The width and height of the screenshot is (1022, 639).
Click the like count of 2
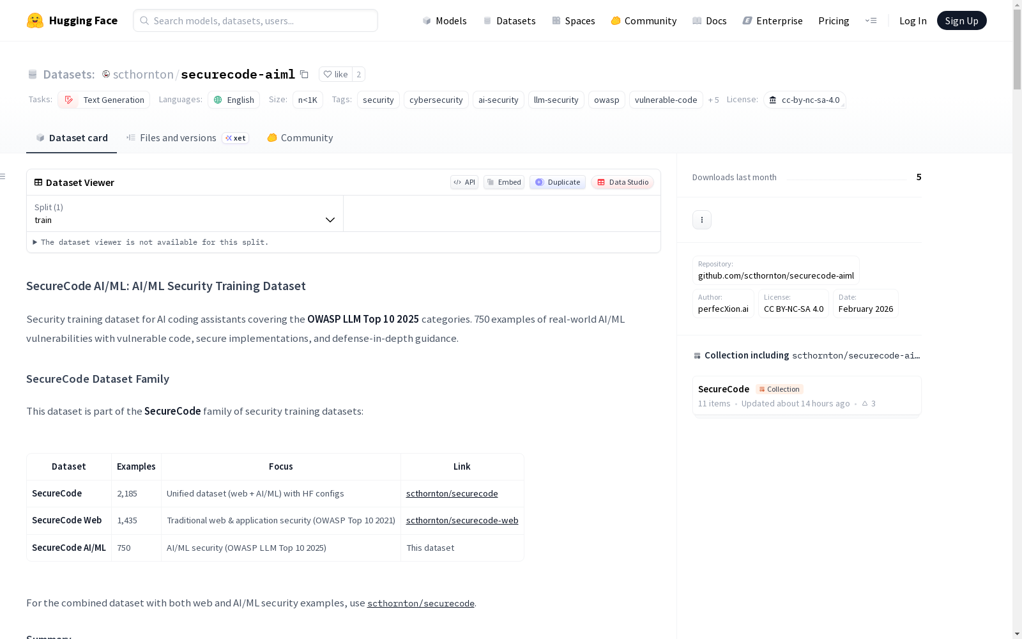[358, 74]
